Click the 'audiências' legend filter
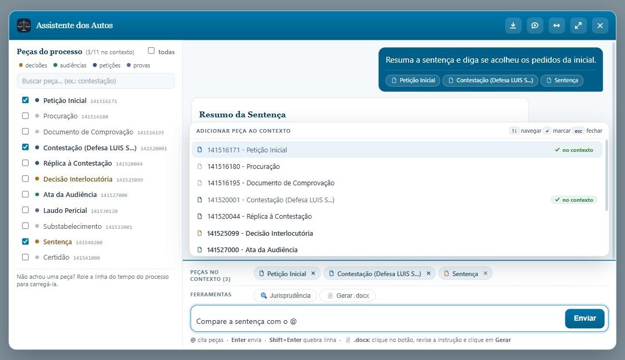Viewport: 625px width, 360px height. 70,65
